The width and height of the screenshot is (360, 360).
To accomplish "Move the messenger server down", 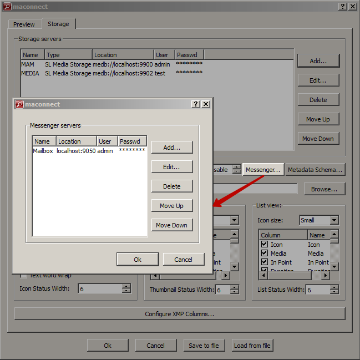I will (172, 225).
